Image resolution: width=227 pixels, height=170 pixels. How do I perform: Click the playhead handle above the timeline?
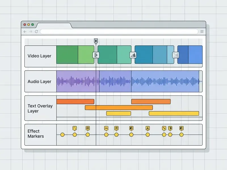96,41
